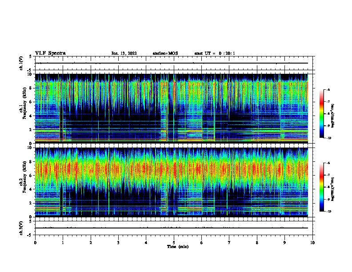Click the "VLF Spectra" title text
Image resolution: width=352 pixels, height=272 pixels.
click(x=50, y=53)
